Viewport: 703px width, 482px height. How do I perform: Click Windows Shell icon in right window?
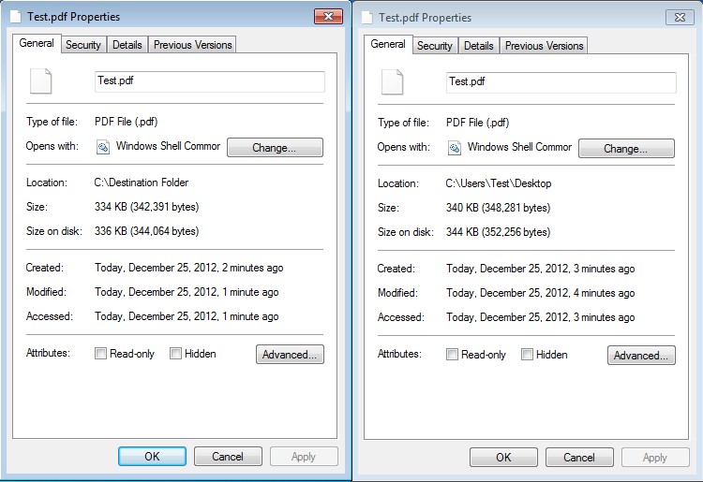(x=455, y=148)
